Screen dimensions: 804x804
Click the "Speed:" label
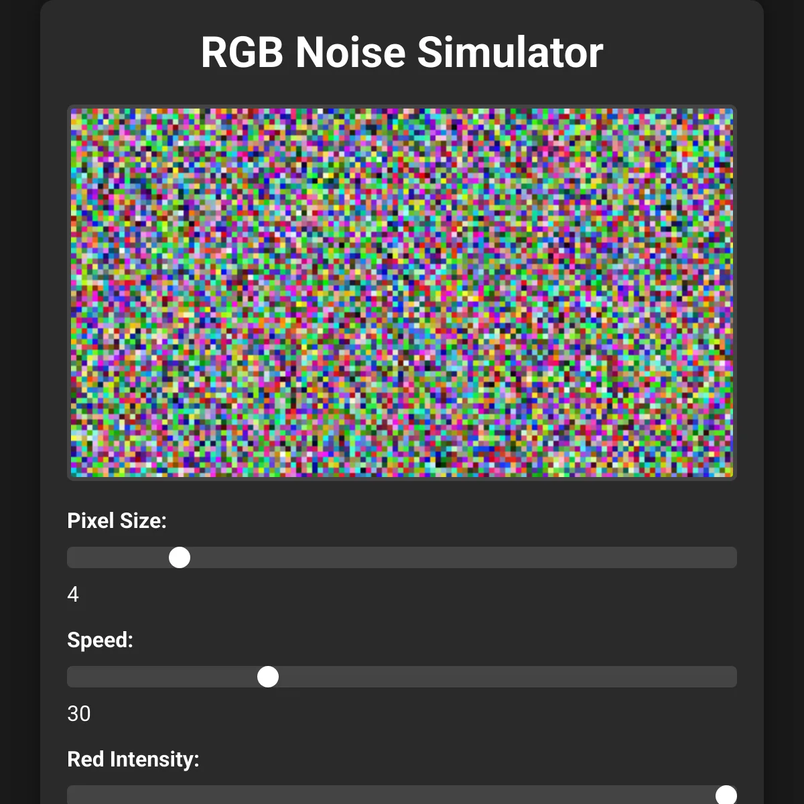coord(100,640)
